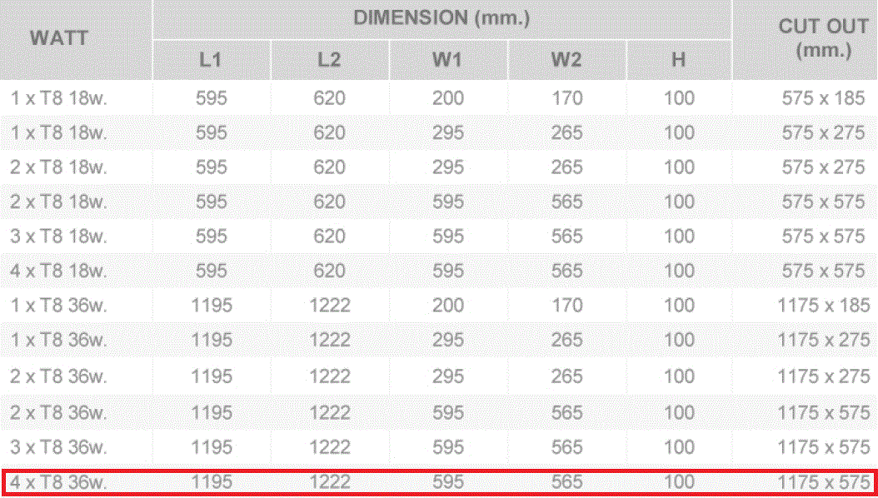Click the H column header
This screenshot has height=498, width=878.
pyautogui.click(x=679, y=60)
